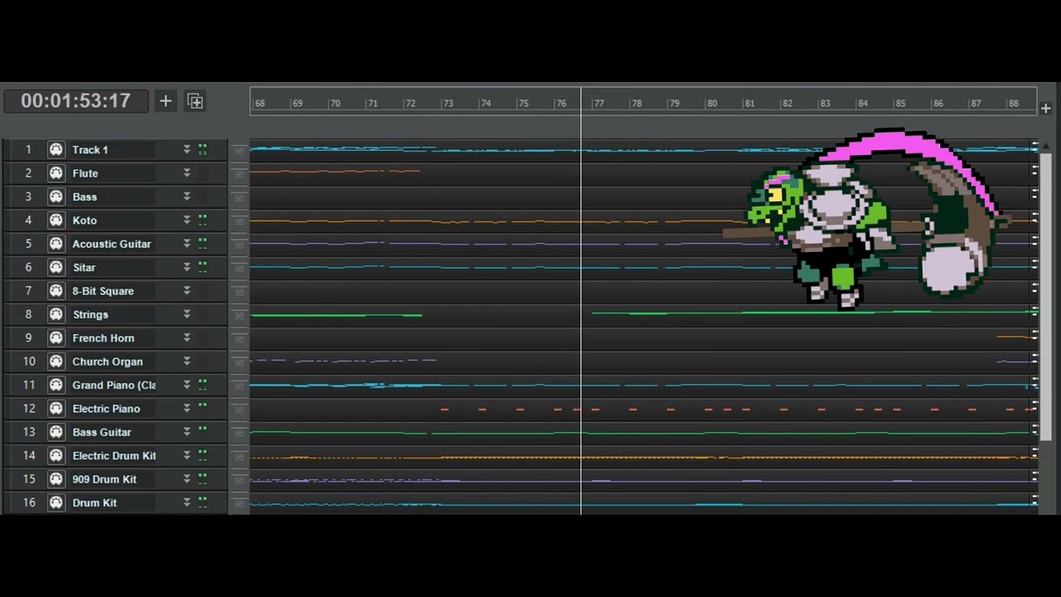Click the scroll-up arrow above the vertical scrollbar
The width and height of the screenshot is (1061, 597).
point(1048,147)
